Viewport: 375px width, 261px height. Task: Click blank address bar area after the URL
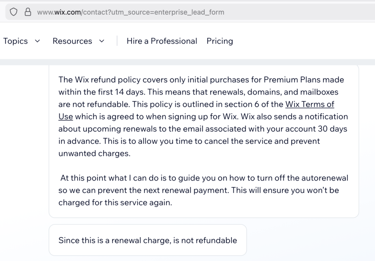(x=300, y=12)
